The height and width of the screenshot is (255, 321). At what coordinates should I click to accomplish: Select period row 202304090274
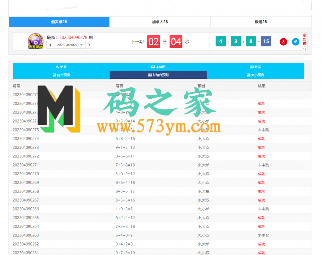click(160, 139)
